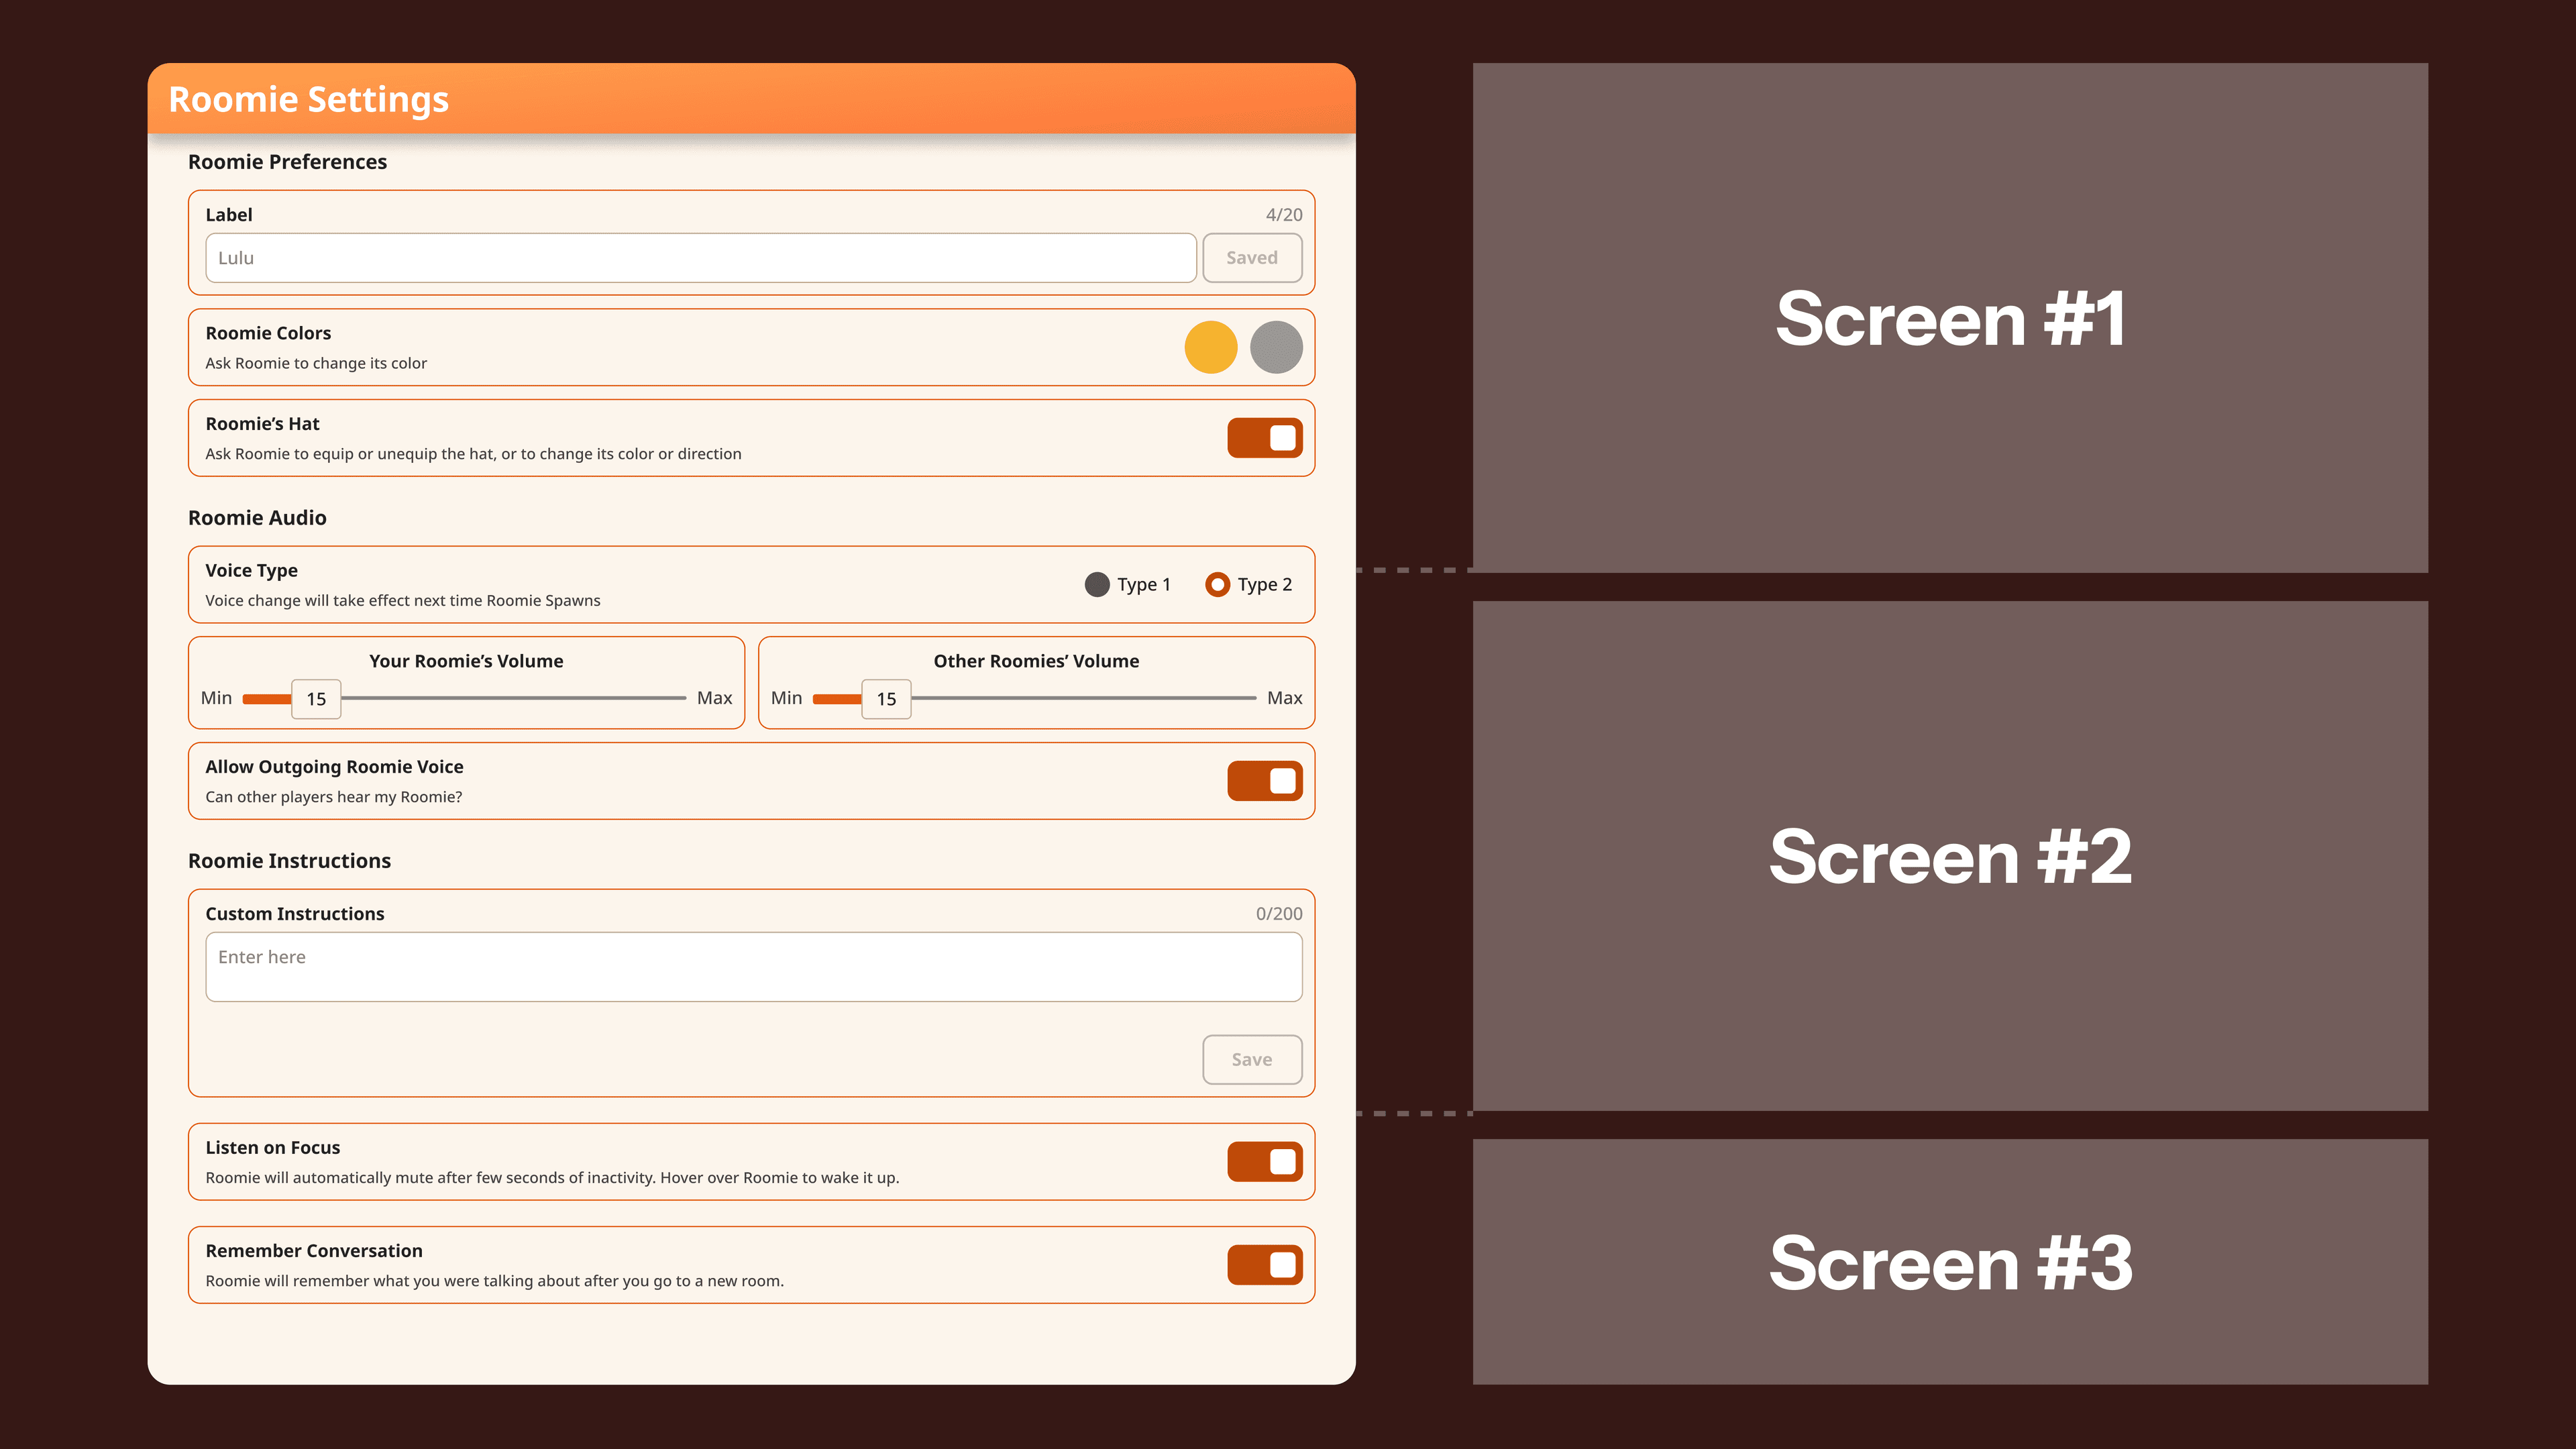Viewport: 2576px width, 1449px height.
Task: Click the Roomie Settings title header
Action: click(x=308, y=99)
